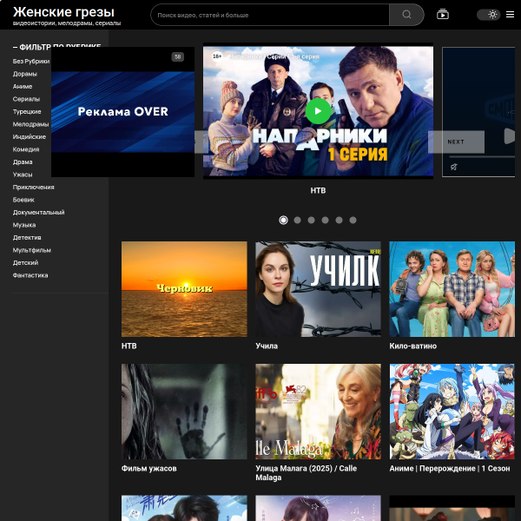Open the Фантастика category
521x521 pixels.
pos(30,275)
